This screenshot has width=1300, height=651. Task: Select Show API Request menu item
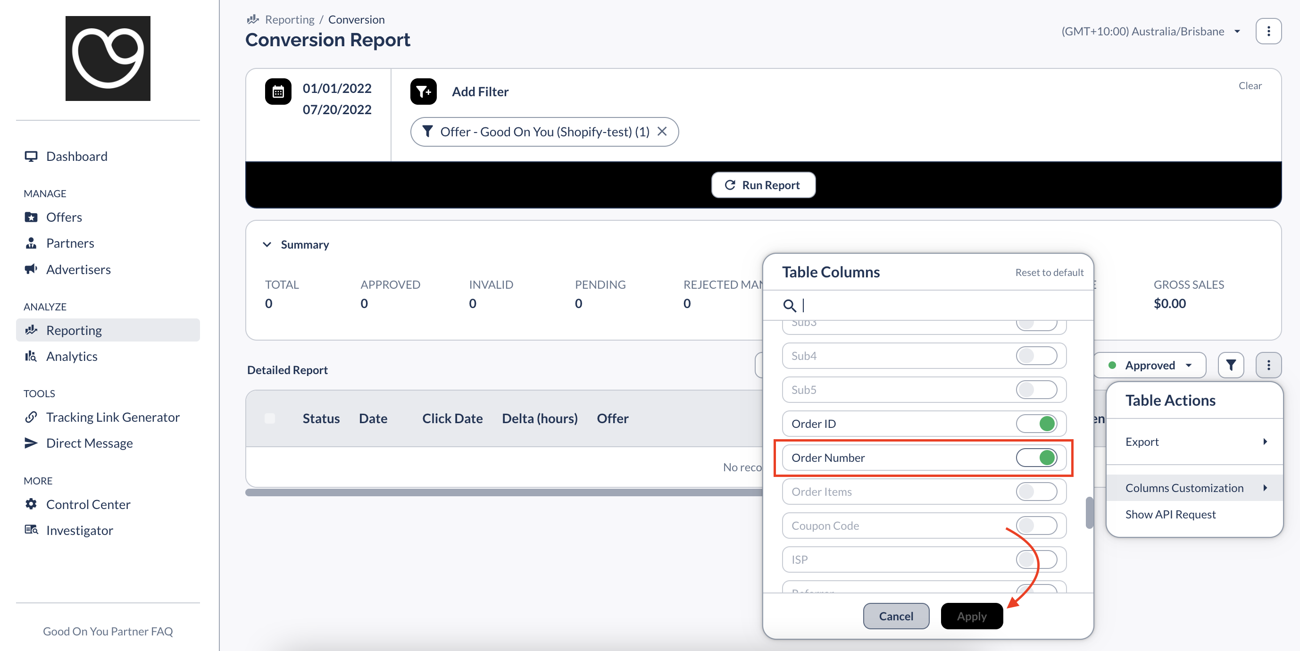1170,514
